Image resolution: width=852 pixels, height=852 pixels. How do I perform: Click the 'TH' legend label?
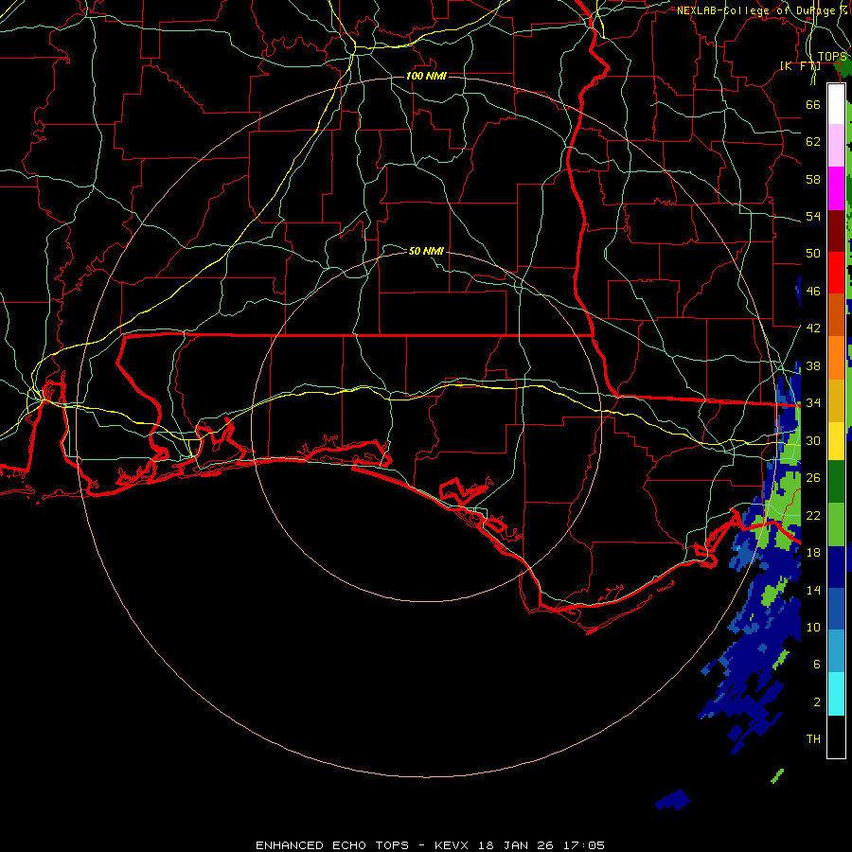[813, 739]
